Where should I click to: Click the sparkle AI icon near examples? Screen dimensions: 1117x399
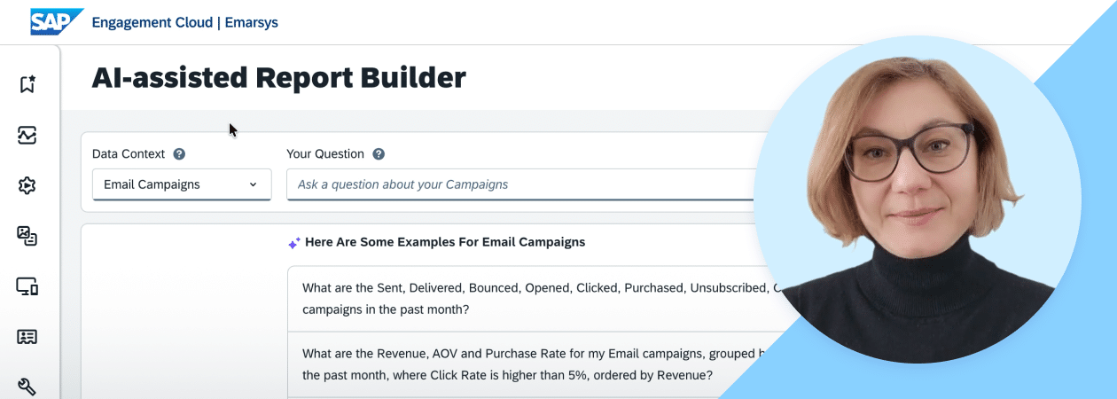click(x=294, y=242)
